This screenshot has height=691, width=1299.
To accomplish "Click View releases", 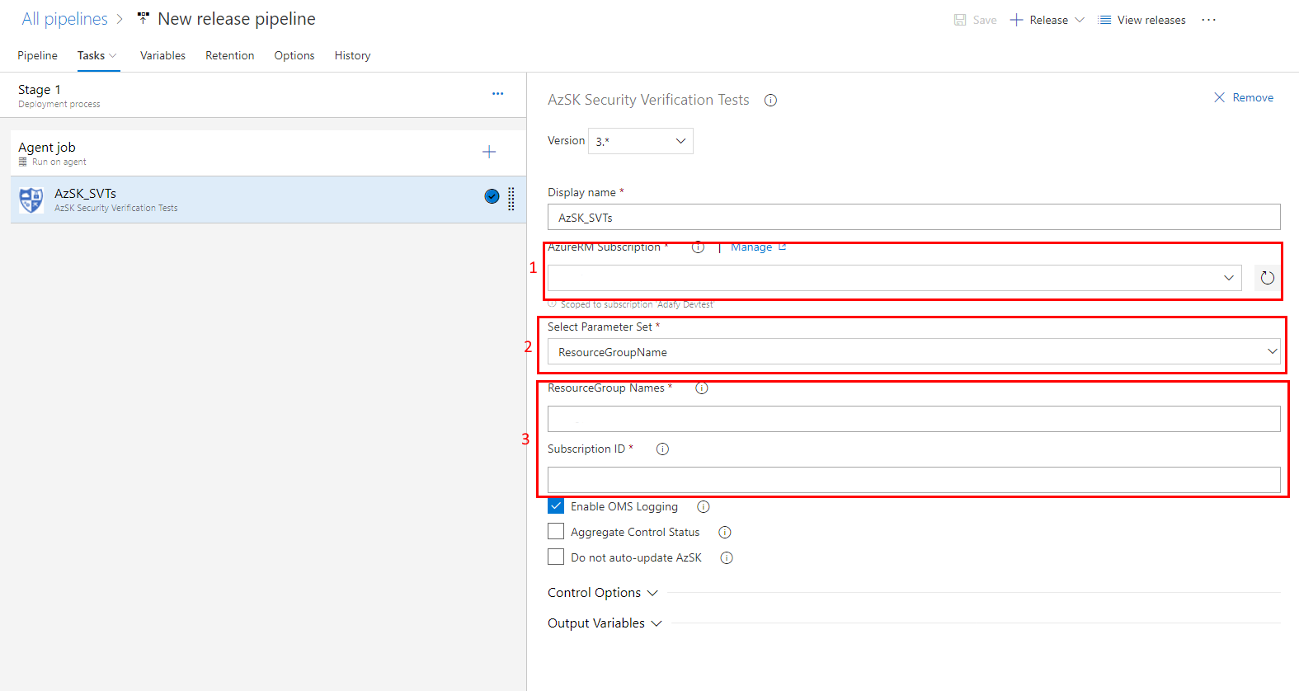I will pyautogui.click(x=1142, y=20).
